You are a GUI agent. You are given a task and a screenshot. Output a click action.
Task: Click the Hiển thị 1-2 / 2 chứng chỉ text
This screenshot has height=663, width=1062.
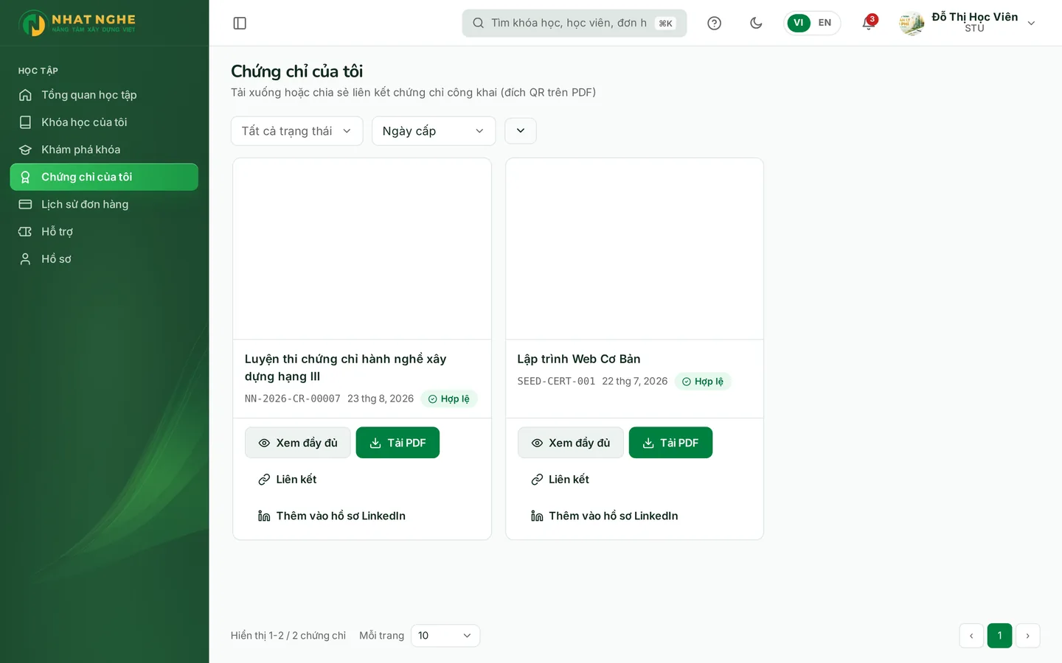click(x=288, y=636)
